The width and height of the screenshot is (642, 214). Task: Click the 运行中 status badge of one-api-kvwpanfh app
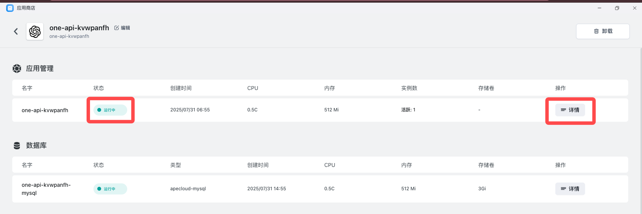[110, 110]
